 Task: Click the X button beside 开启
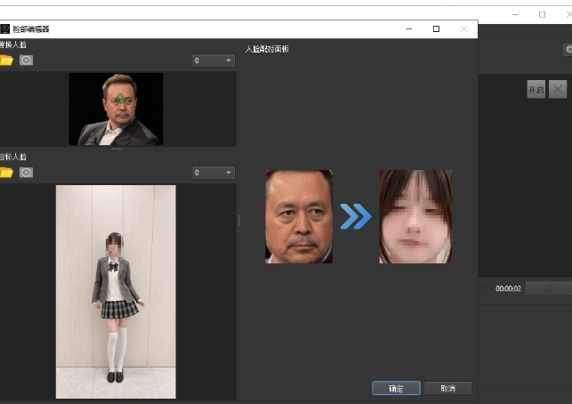tap(558, 89)
